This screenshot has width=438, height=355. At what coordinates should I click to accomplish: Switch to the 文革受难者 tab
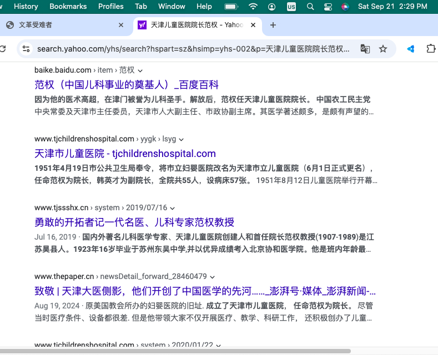61,25
